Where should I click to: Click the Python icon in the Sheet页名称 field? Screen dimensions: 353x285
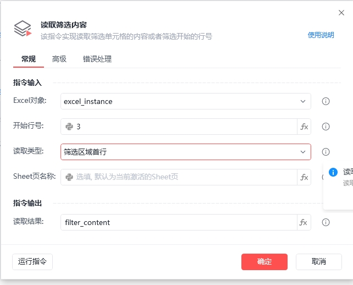pos(69,177)
